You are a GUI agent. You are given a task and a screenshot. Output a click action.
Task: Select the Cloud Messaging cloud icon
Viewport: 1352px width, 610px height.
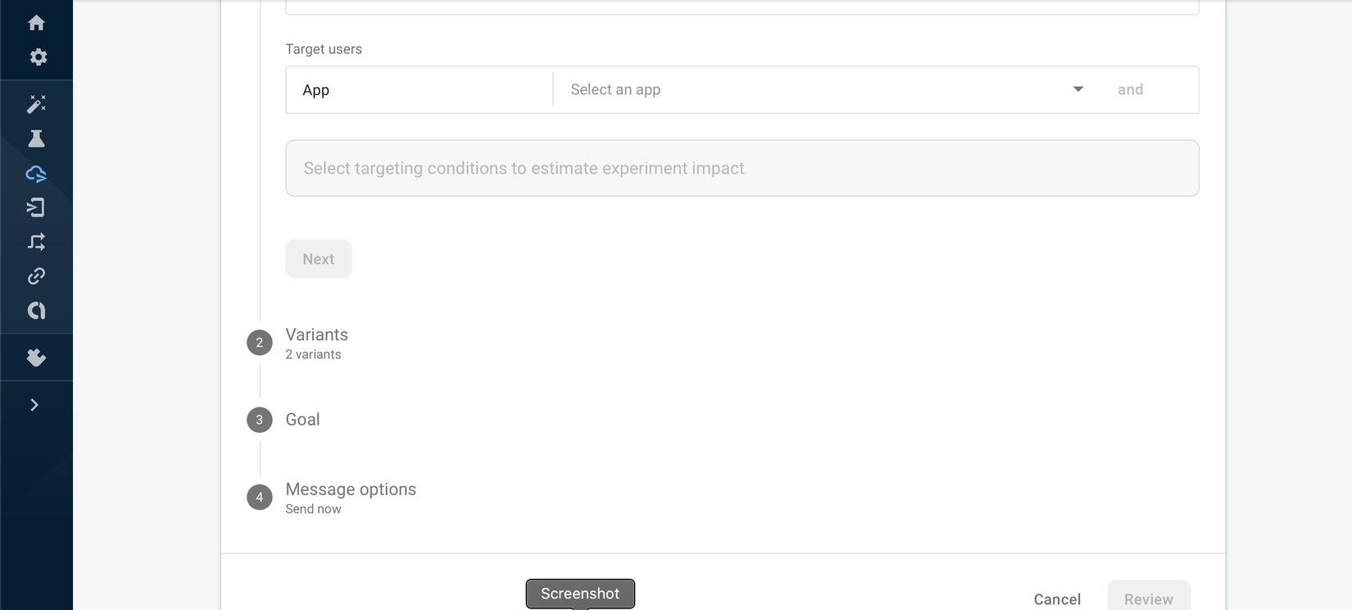36,174
